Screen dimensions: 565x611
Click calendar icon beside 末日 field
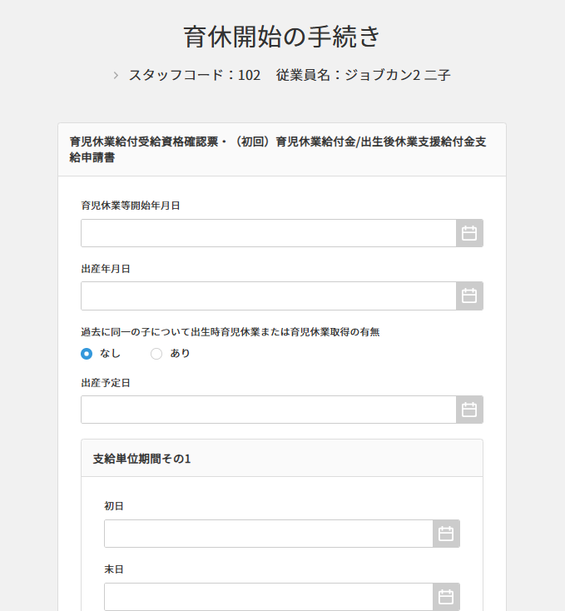pos(446,597)
